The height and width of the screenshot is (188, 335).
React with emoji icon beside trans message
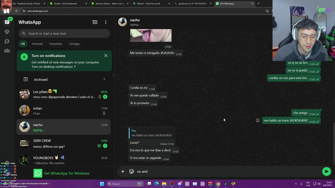pyautogui.click(x=258, y=120)
